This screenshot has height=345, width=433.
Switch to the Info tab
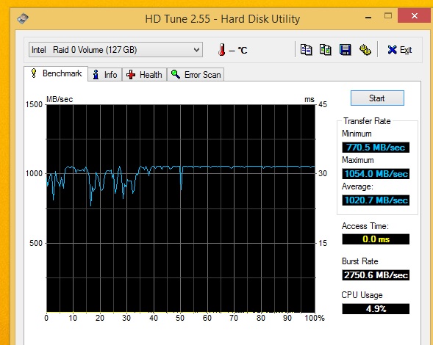tap(105, 75)
